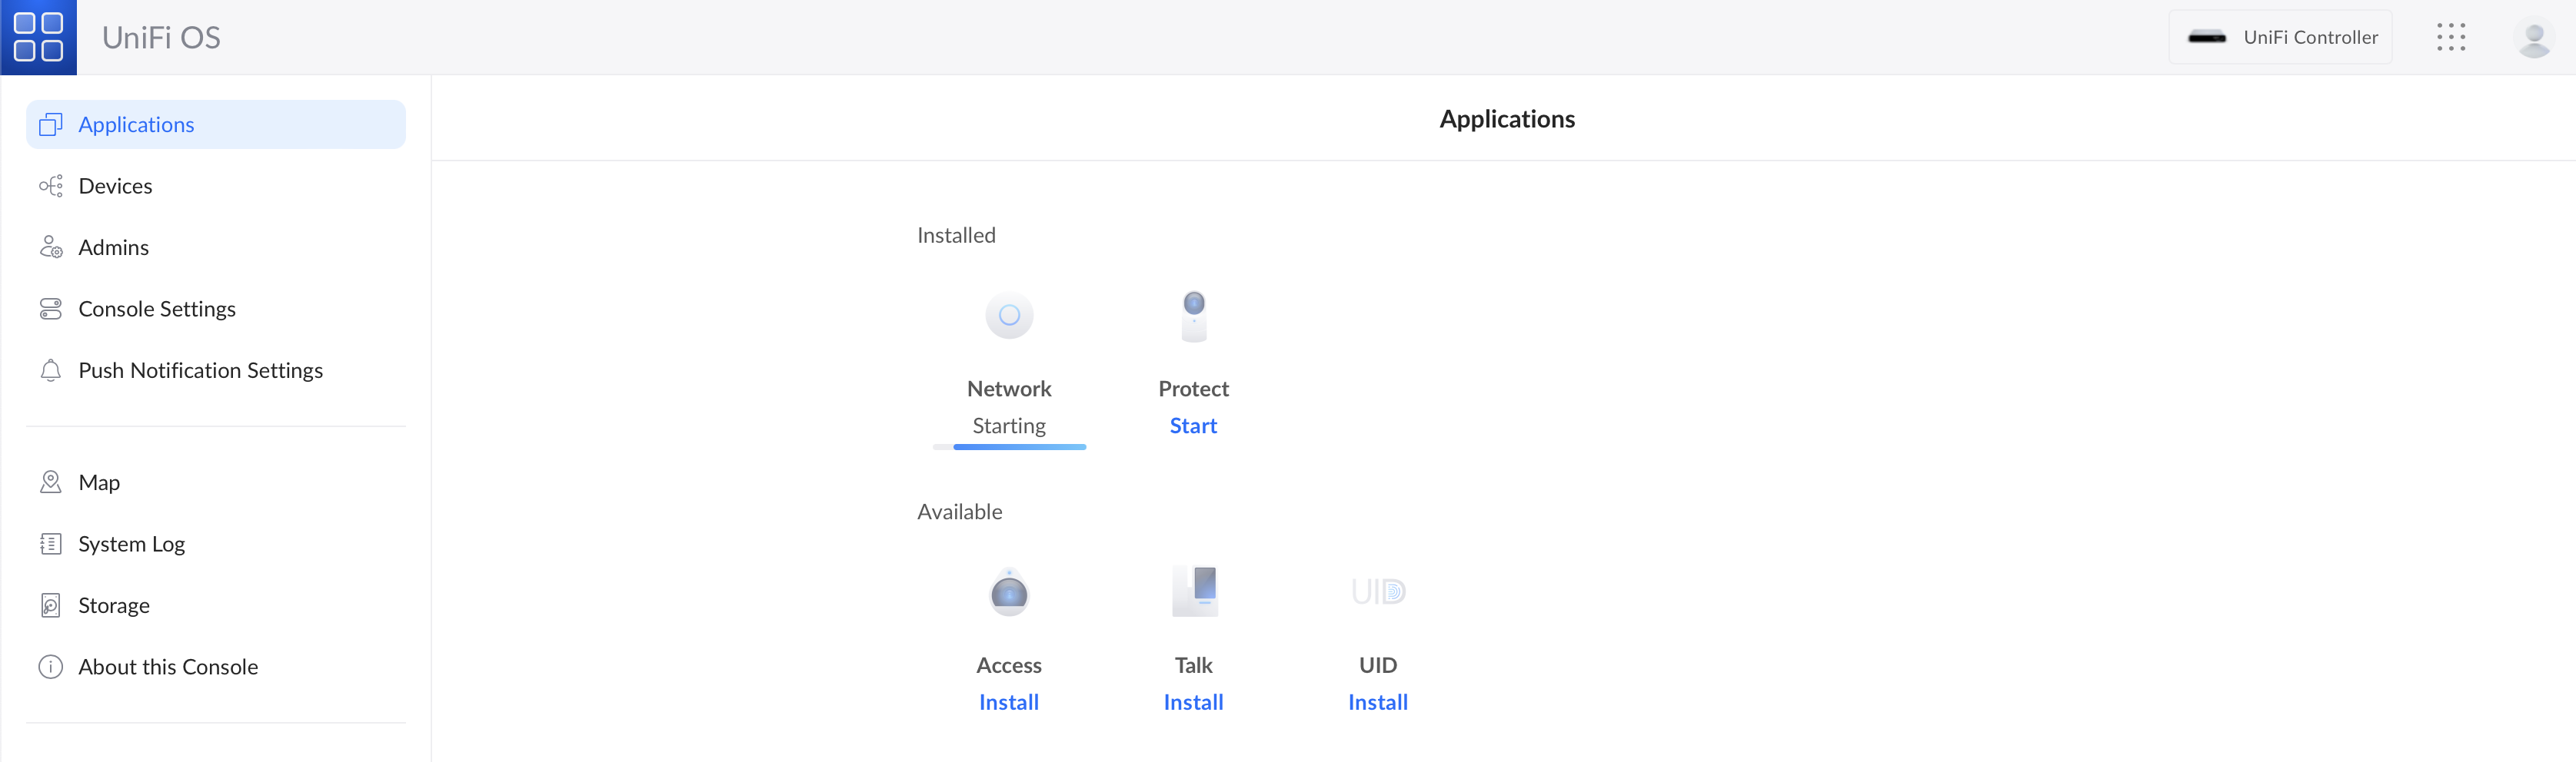Install the Talk application
The width and height of the screenshot is (2576, 762).
pos(1193,702)
